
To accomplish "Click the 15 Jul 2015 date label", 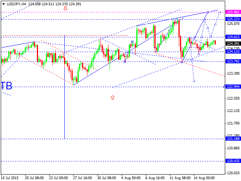I will (x=10, y=177).
